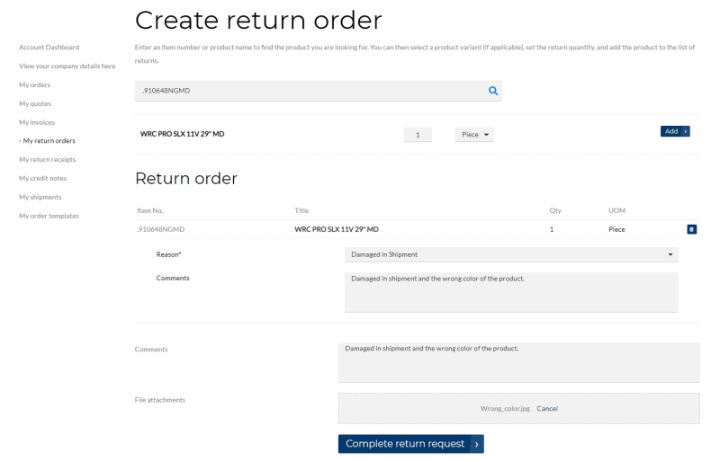720x461 pixels.
Task: Click the Add button for the product
Action: pos(675,131)
